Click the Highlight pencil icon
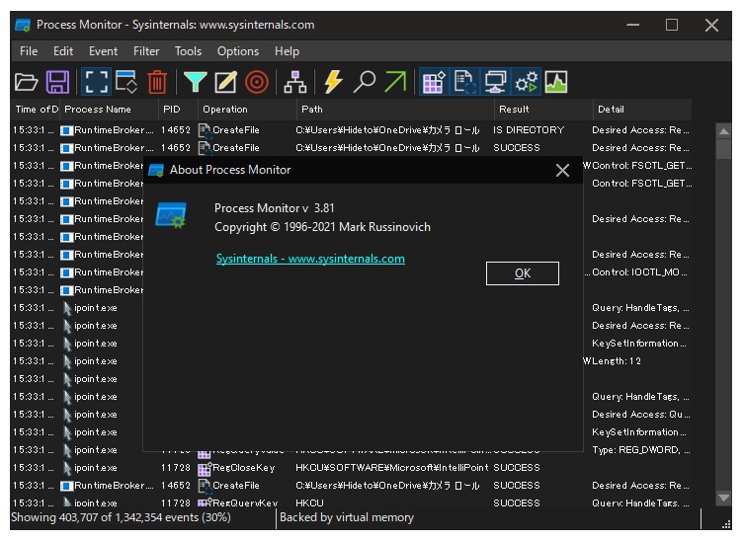 pyautogui.click(x=225, y=82)
